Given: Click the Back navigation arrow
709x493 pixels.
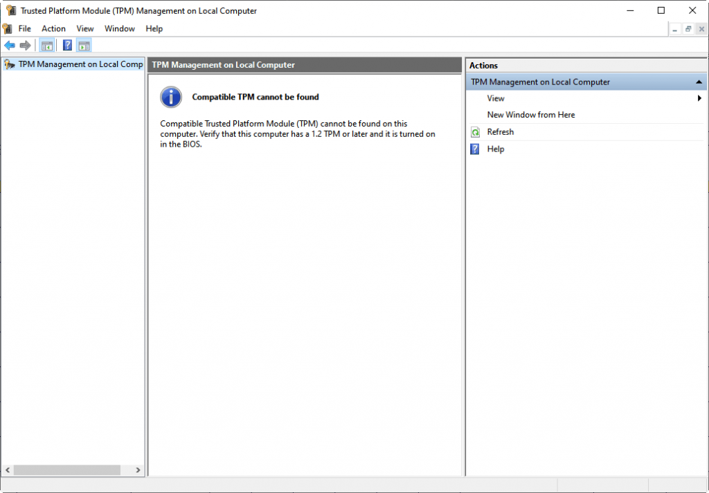Looking at the screenshot, I should pyautogui.click(x=10, y=45).
